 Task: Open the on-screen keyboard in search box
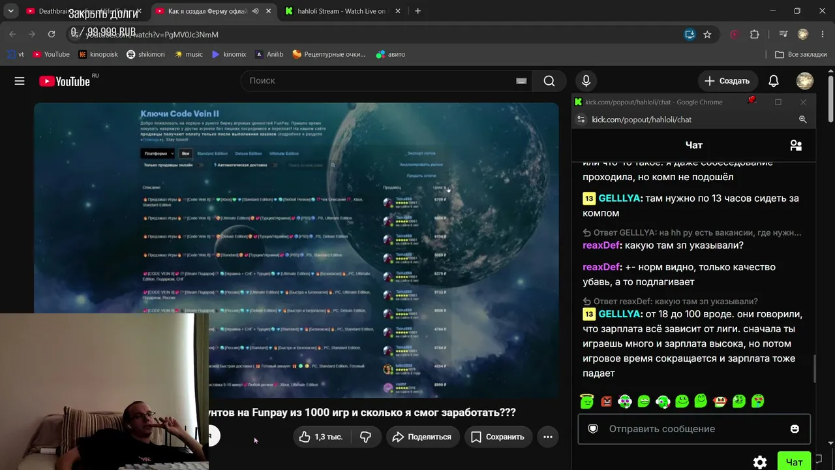(x=521, y=81)
